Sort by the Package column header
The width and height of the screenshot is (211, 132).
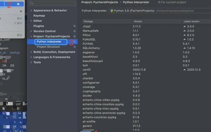pos(107,21)
